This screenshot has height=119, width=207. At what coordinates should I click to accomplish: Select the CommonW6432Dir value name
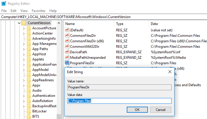[x=85, y=46]
